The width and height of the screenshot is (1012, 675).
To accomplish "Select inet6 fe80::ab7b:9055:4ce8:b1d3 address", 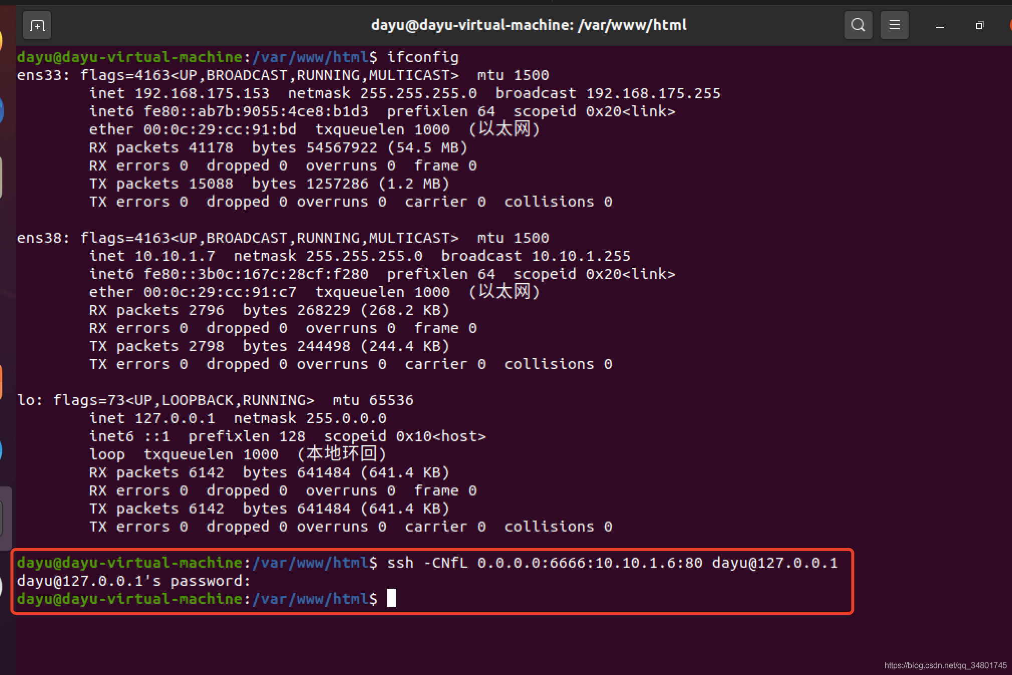I will coord(256,111).
